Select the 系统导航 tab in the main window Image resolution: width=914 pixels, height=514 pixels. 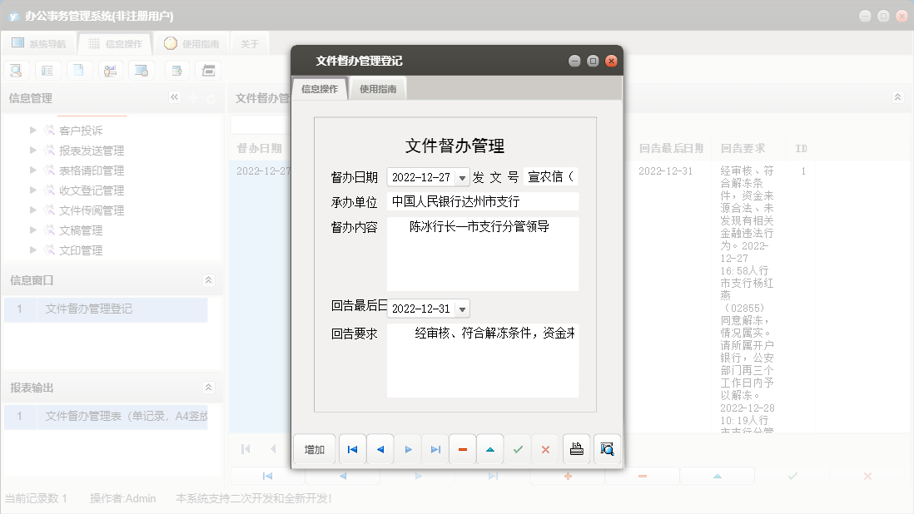tap(39, 42)
